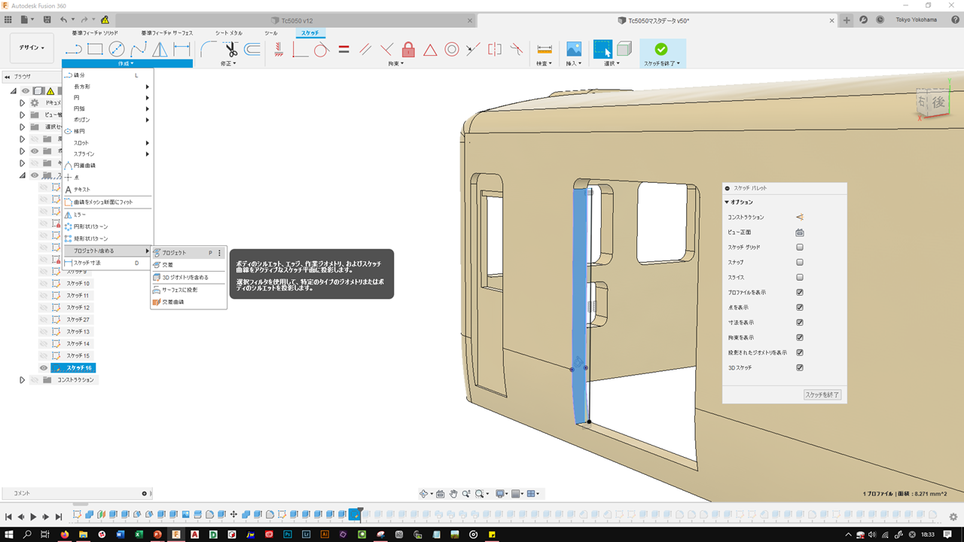Select テキスト from the create menu

pyautogui.click(x=81, y=190)
